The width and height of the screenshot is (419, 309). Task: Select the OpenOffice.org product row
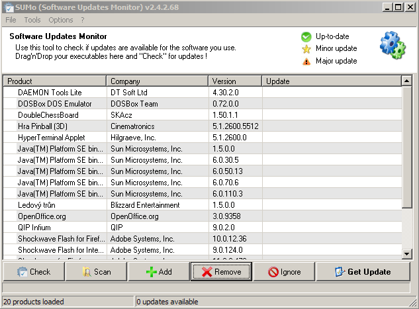203,216
